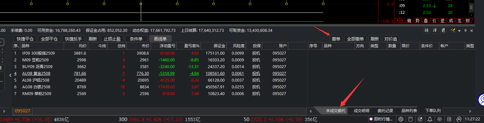Open the Python icon in status bar
This screenshot has width=484, height=123.
[x=401, y=119]
